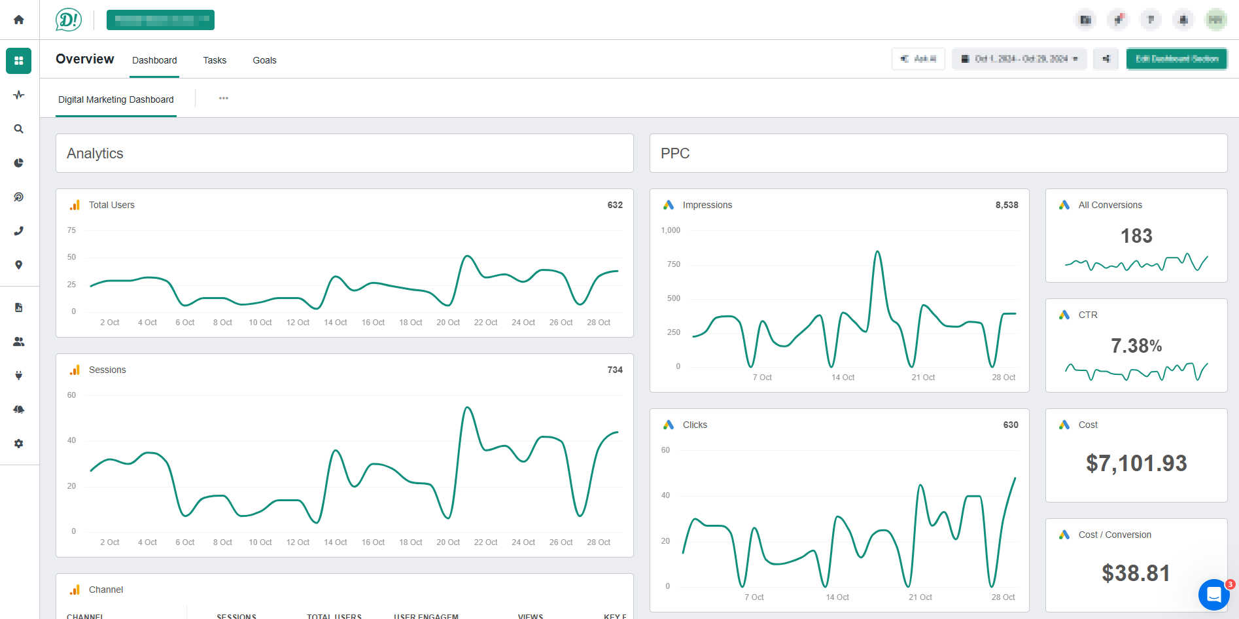Open the reports document icon in sidebar
Viewport: 1239px width, 619px height.
[x=19, y=308]
